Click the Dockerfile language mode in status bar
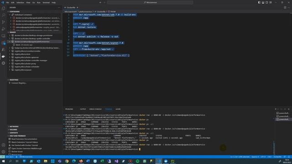This screenshot has width=292, height=164. coord(277,157)
